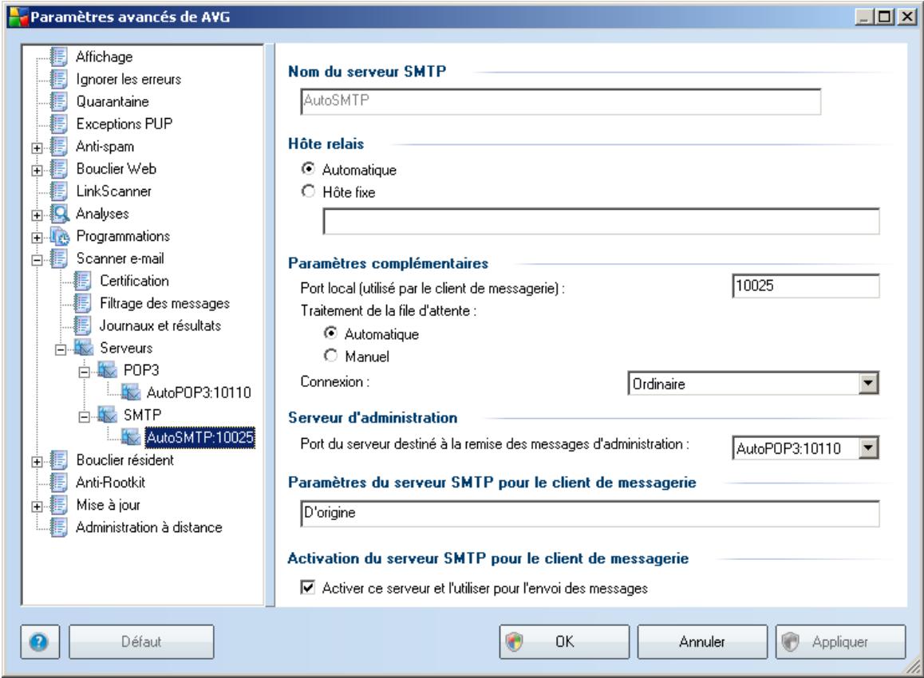Click the AutoSMTP:10025 server icon
Screen dimensions: 924x678
tap(131, 437)
